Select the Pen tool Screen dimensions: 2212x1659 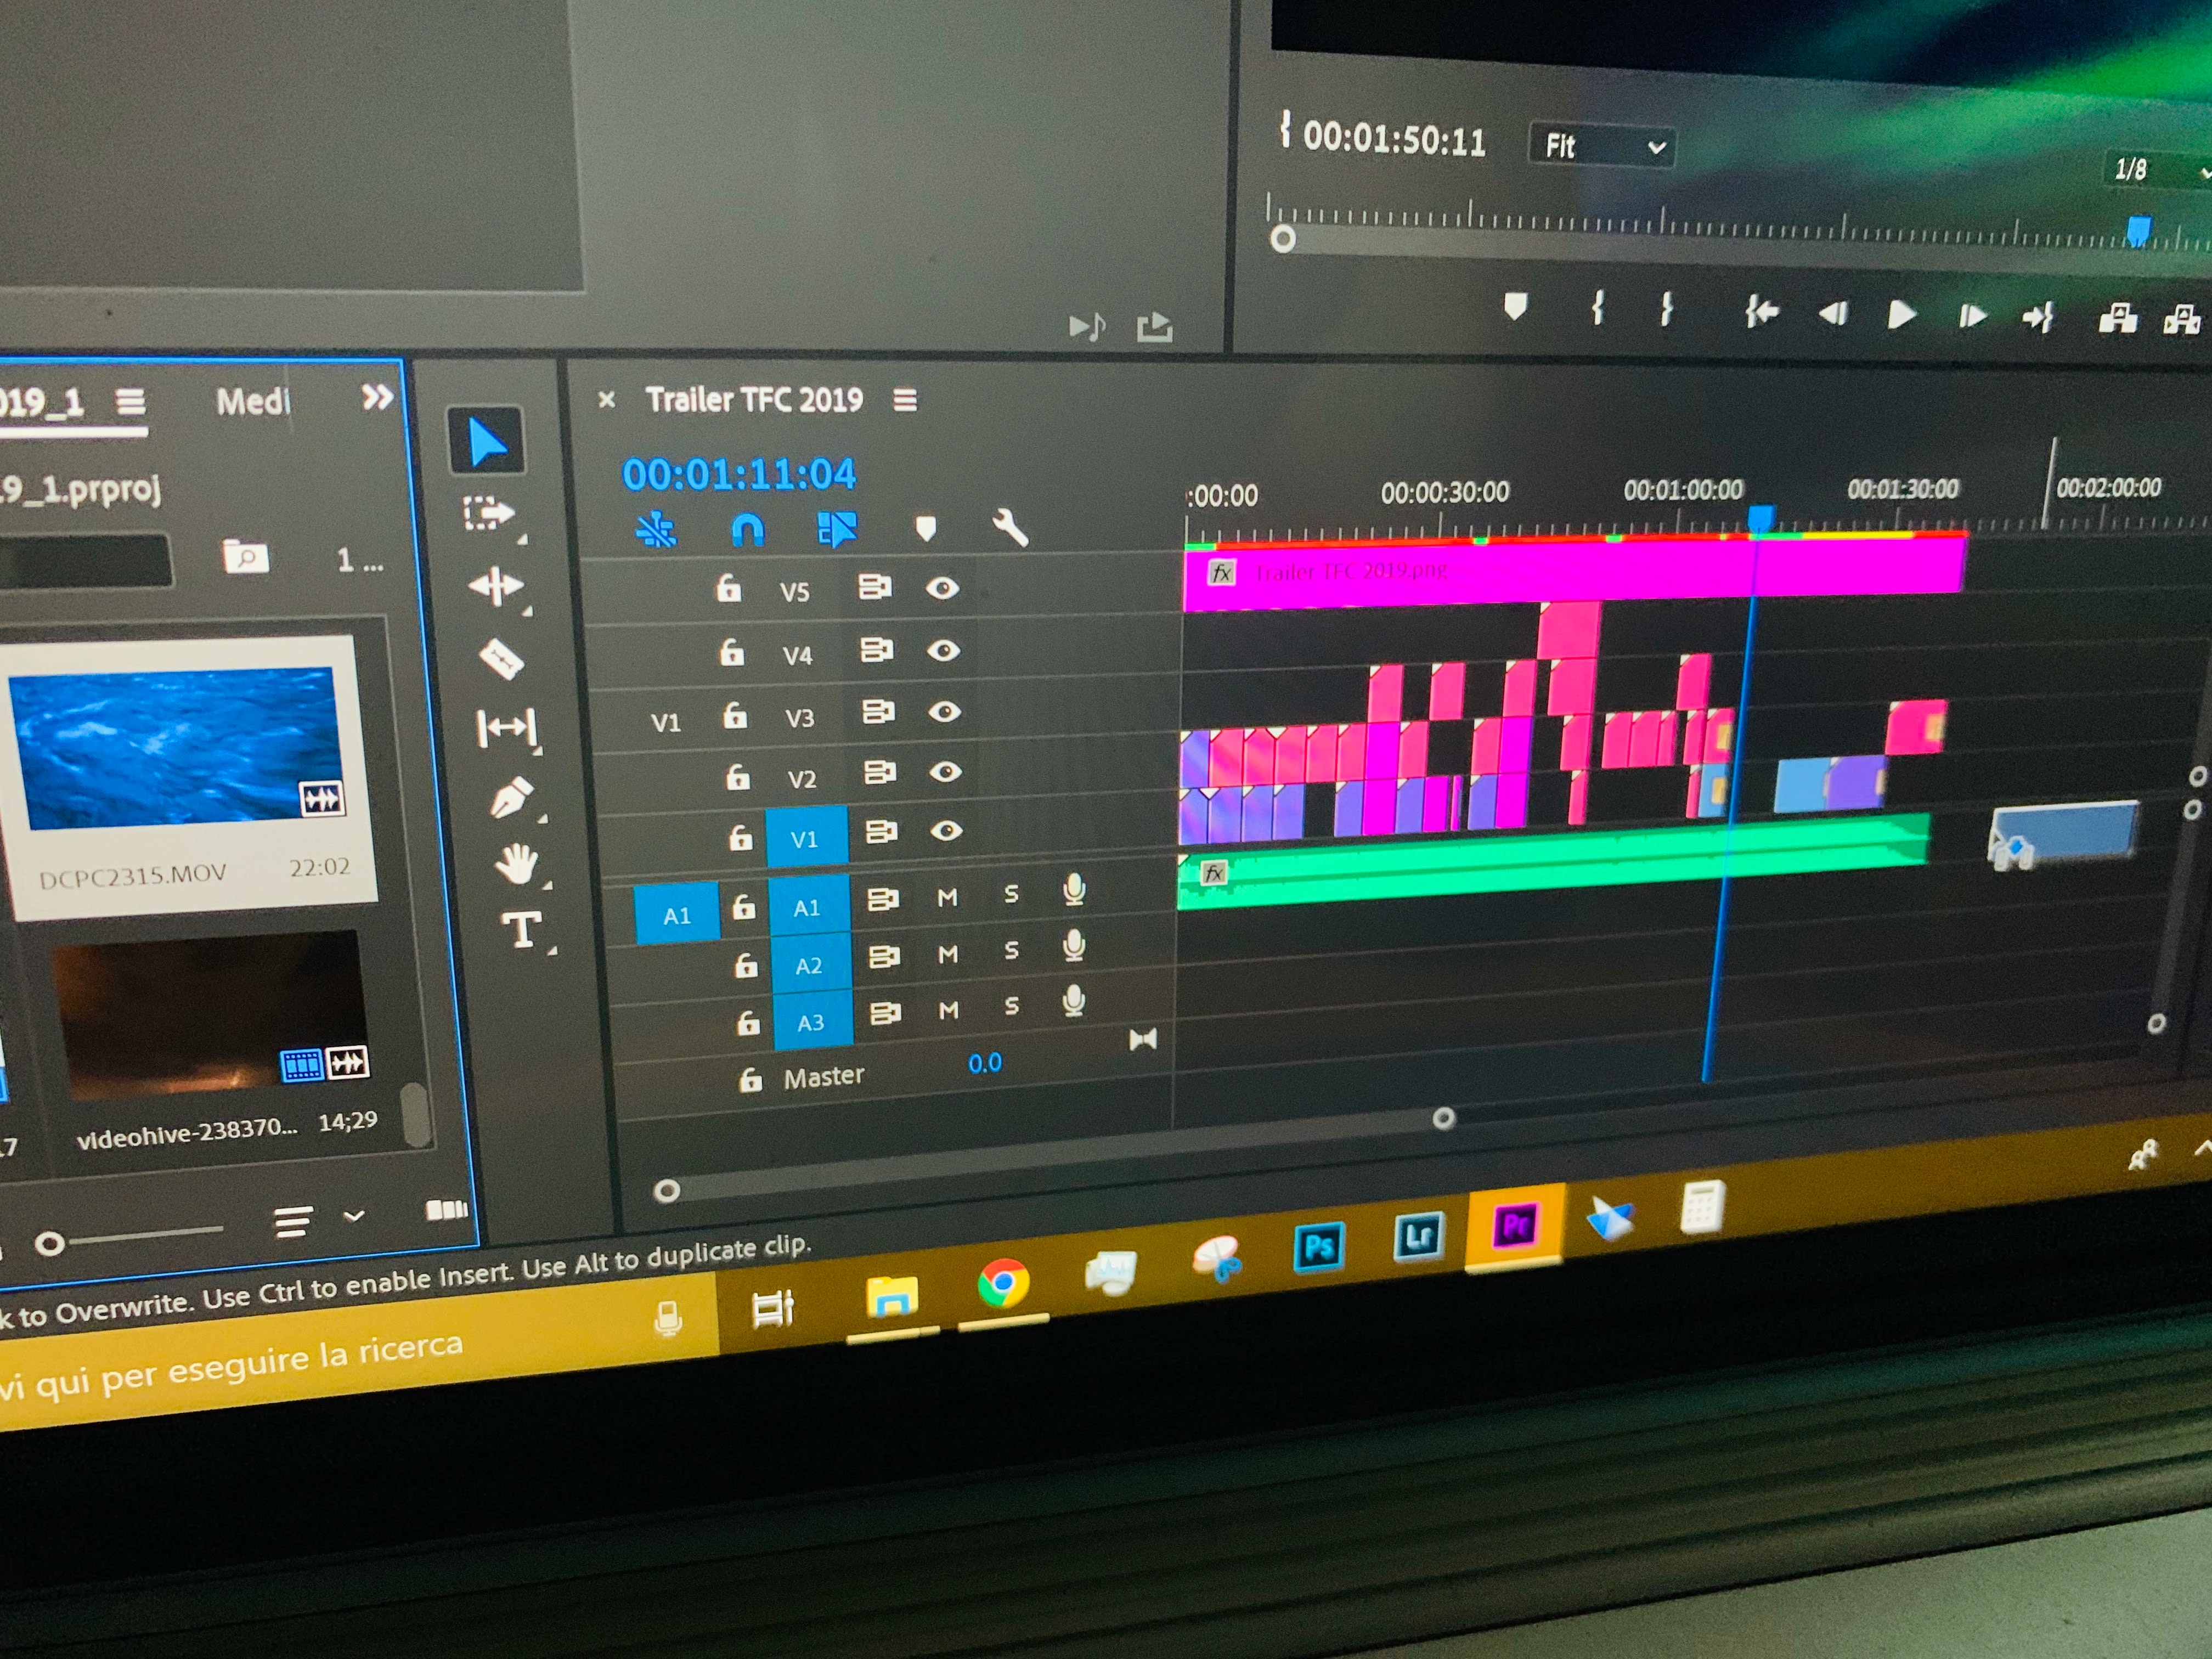coord(510,798)
